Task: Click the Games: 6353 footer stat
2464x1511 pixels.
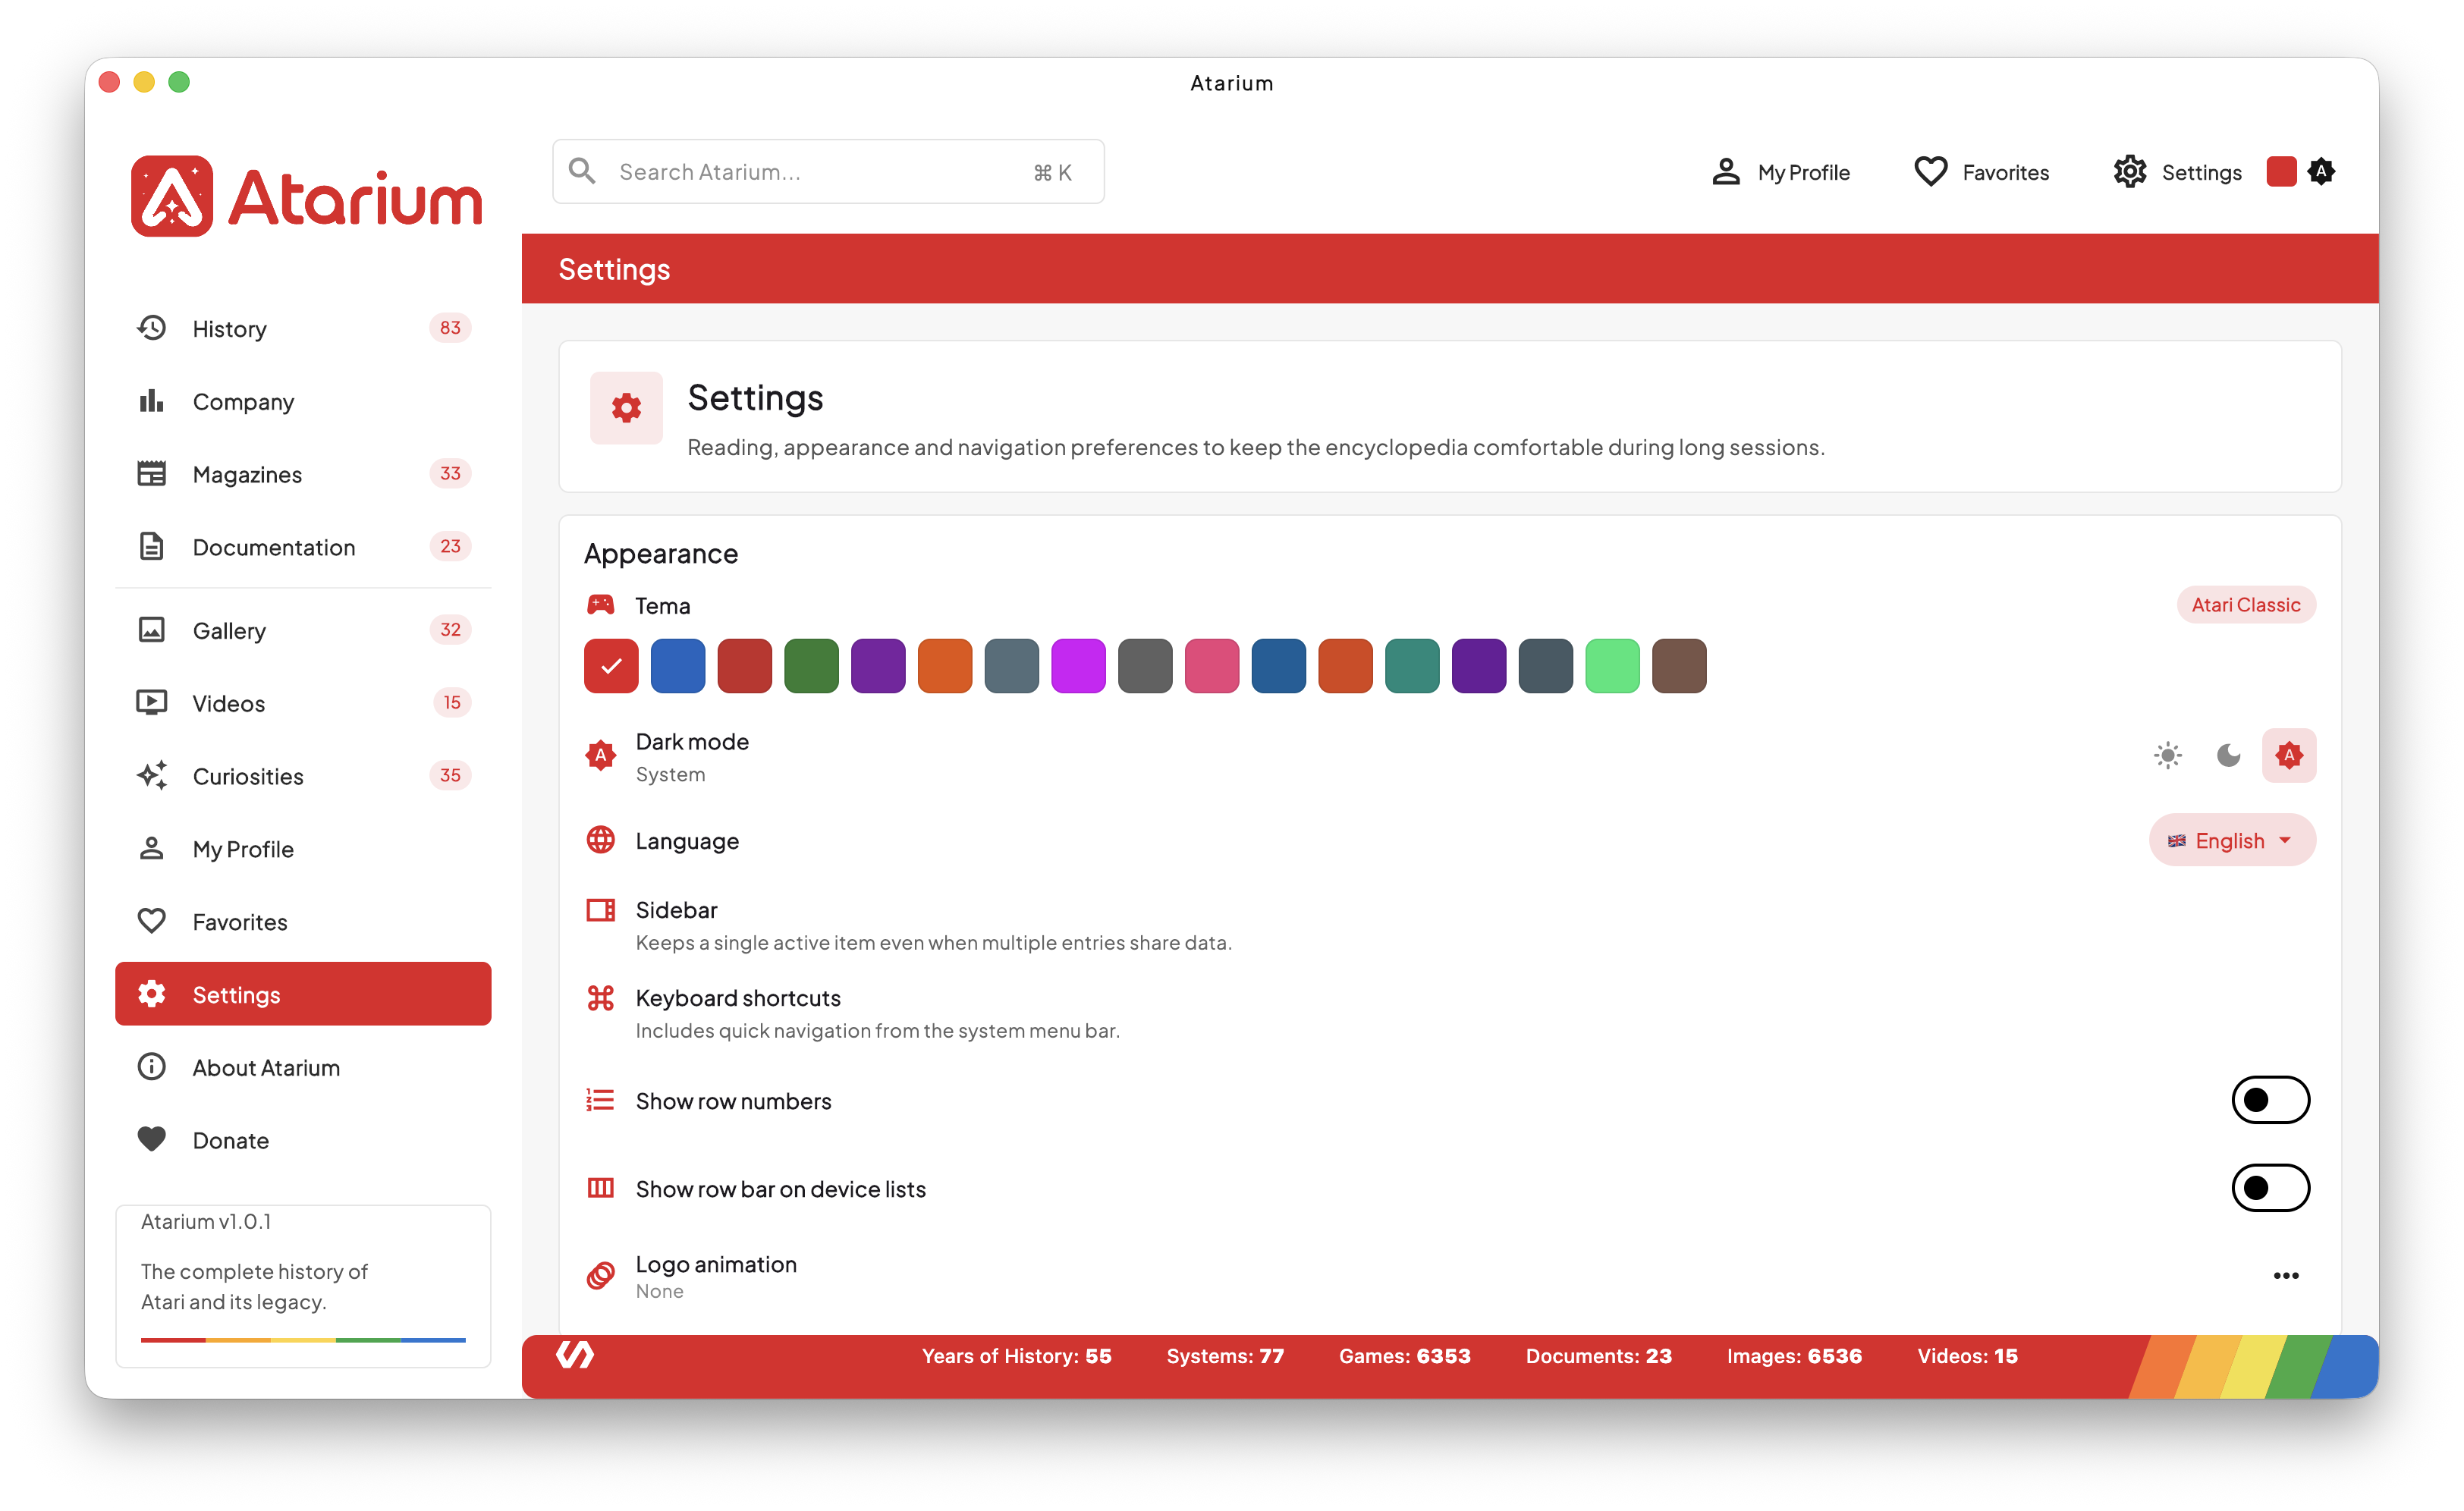Action: 1404,1356
